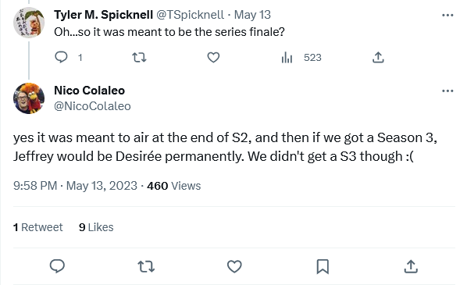The width and height of the screenshot is (467, 285).
Task: Visit the @NicoColaleo handle link
Action: (92, 106)
